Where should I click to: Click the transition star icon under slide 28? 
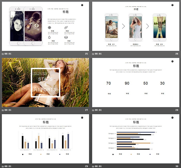click(x=93, y=110)
